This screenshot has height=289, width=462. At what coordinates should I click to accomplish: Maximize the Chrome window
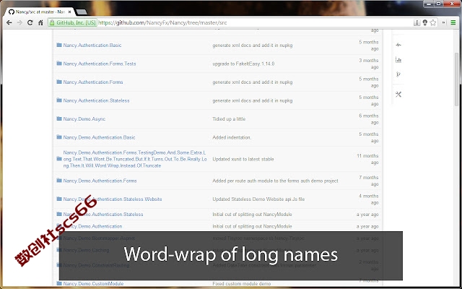438,4
